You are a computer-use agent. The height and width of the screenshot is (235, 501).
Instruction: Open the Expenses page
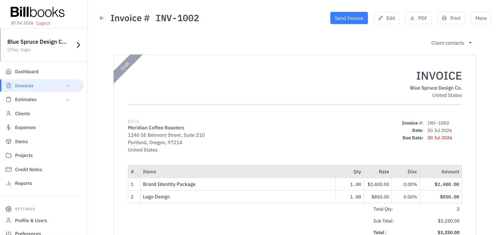click(25, 127)
